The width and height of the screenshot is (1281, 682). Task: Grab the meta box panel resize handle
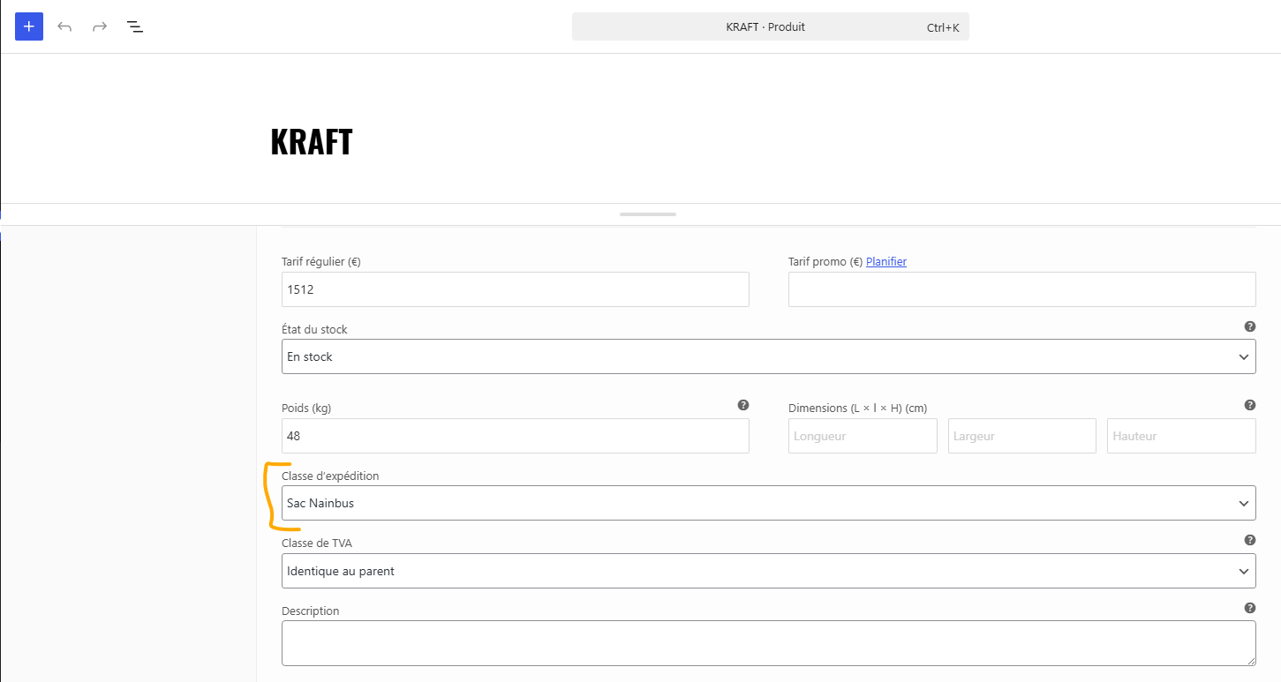coord(648,214)
